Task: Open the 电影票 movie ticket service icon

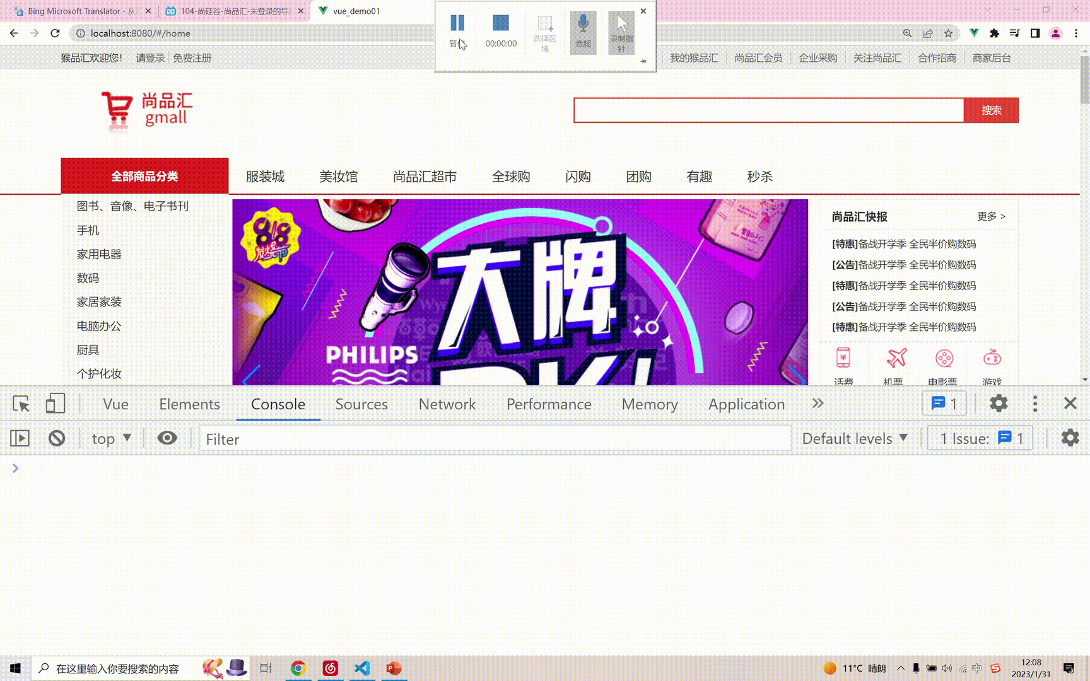Action: click(x=942, y=358)
